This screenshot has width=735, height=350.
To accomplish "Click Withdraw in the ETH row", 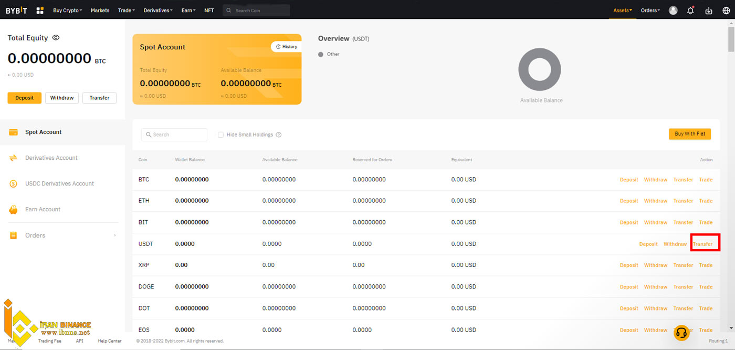I will 656,201.
